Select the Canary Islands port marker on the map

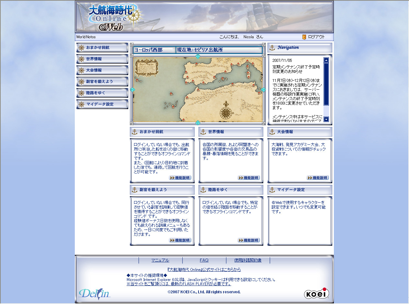click(x=173, y=107)
